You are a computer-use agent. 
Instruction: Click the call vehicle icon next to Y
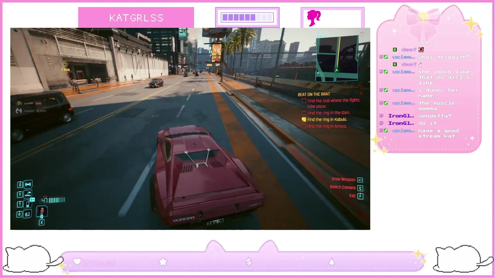pyautogui.click(x=28, y=194)
